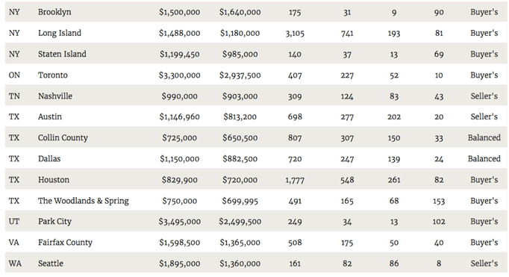The height and width of the screenshot is (277, 509).
Task: Select the Long Island row label
Action: (60, 33)
